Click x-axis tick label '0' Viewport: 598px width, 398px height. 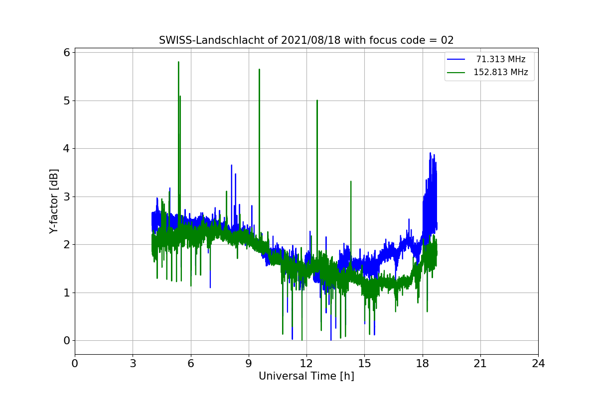(75, 364)
